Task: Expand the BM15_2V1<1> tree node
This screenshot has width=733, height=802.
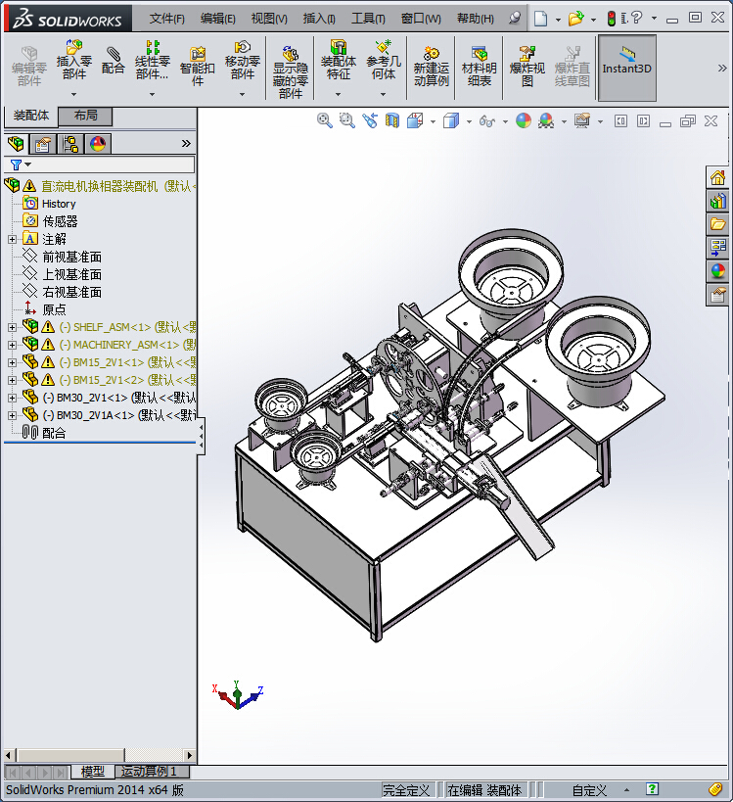Action: coord(13,362)
